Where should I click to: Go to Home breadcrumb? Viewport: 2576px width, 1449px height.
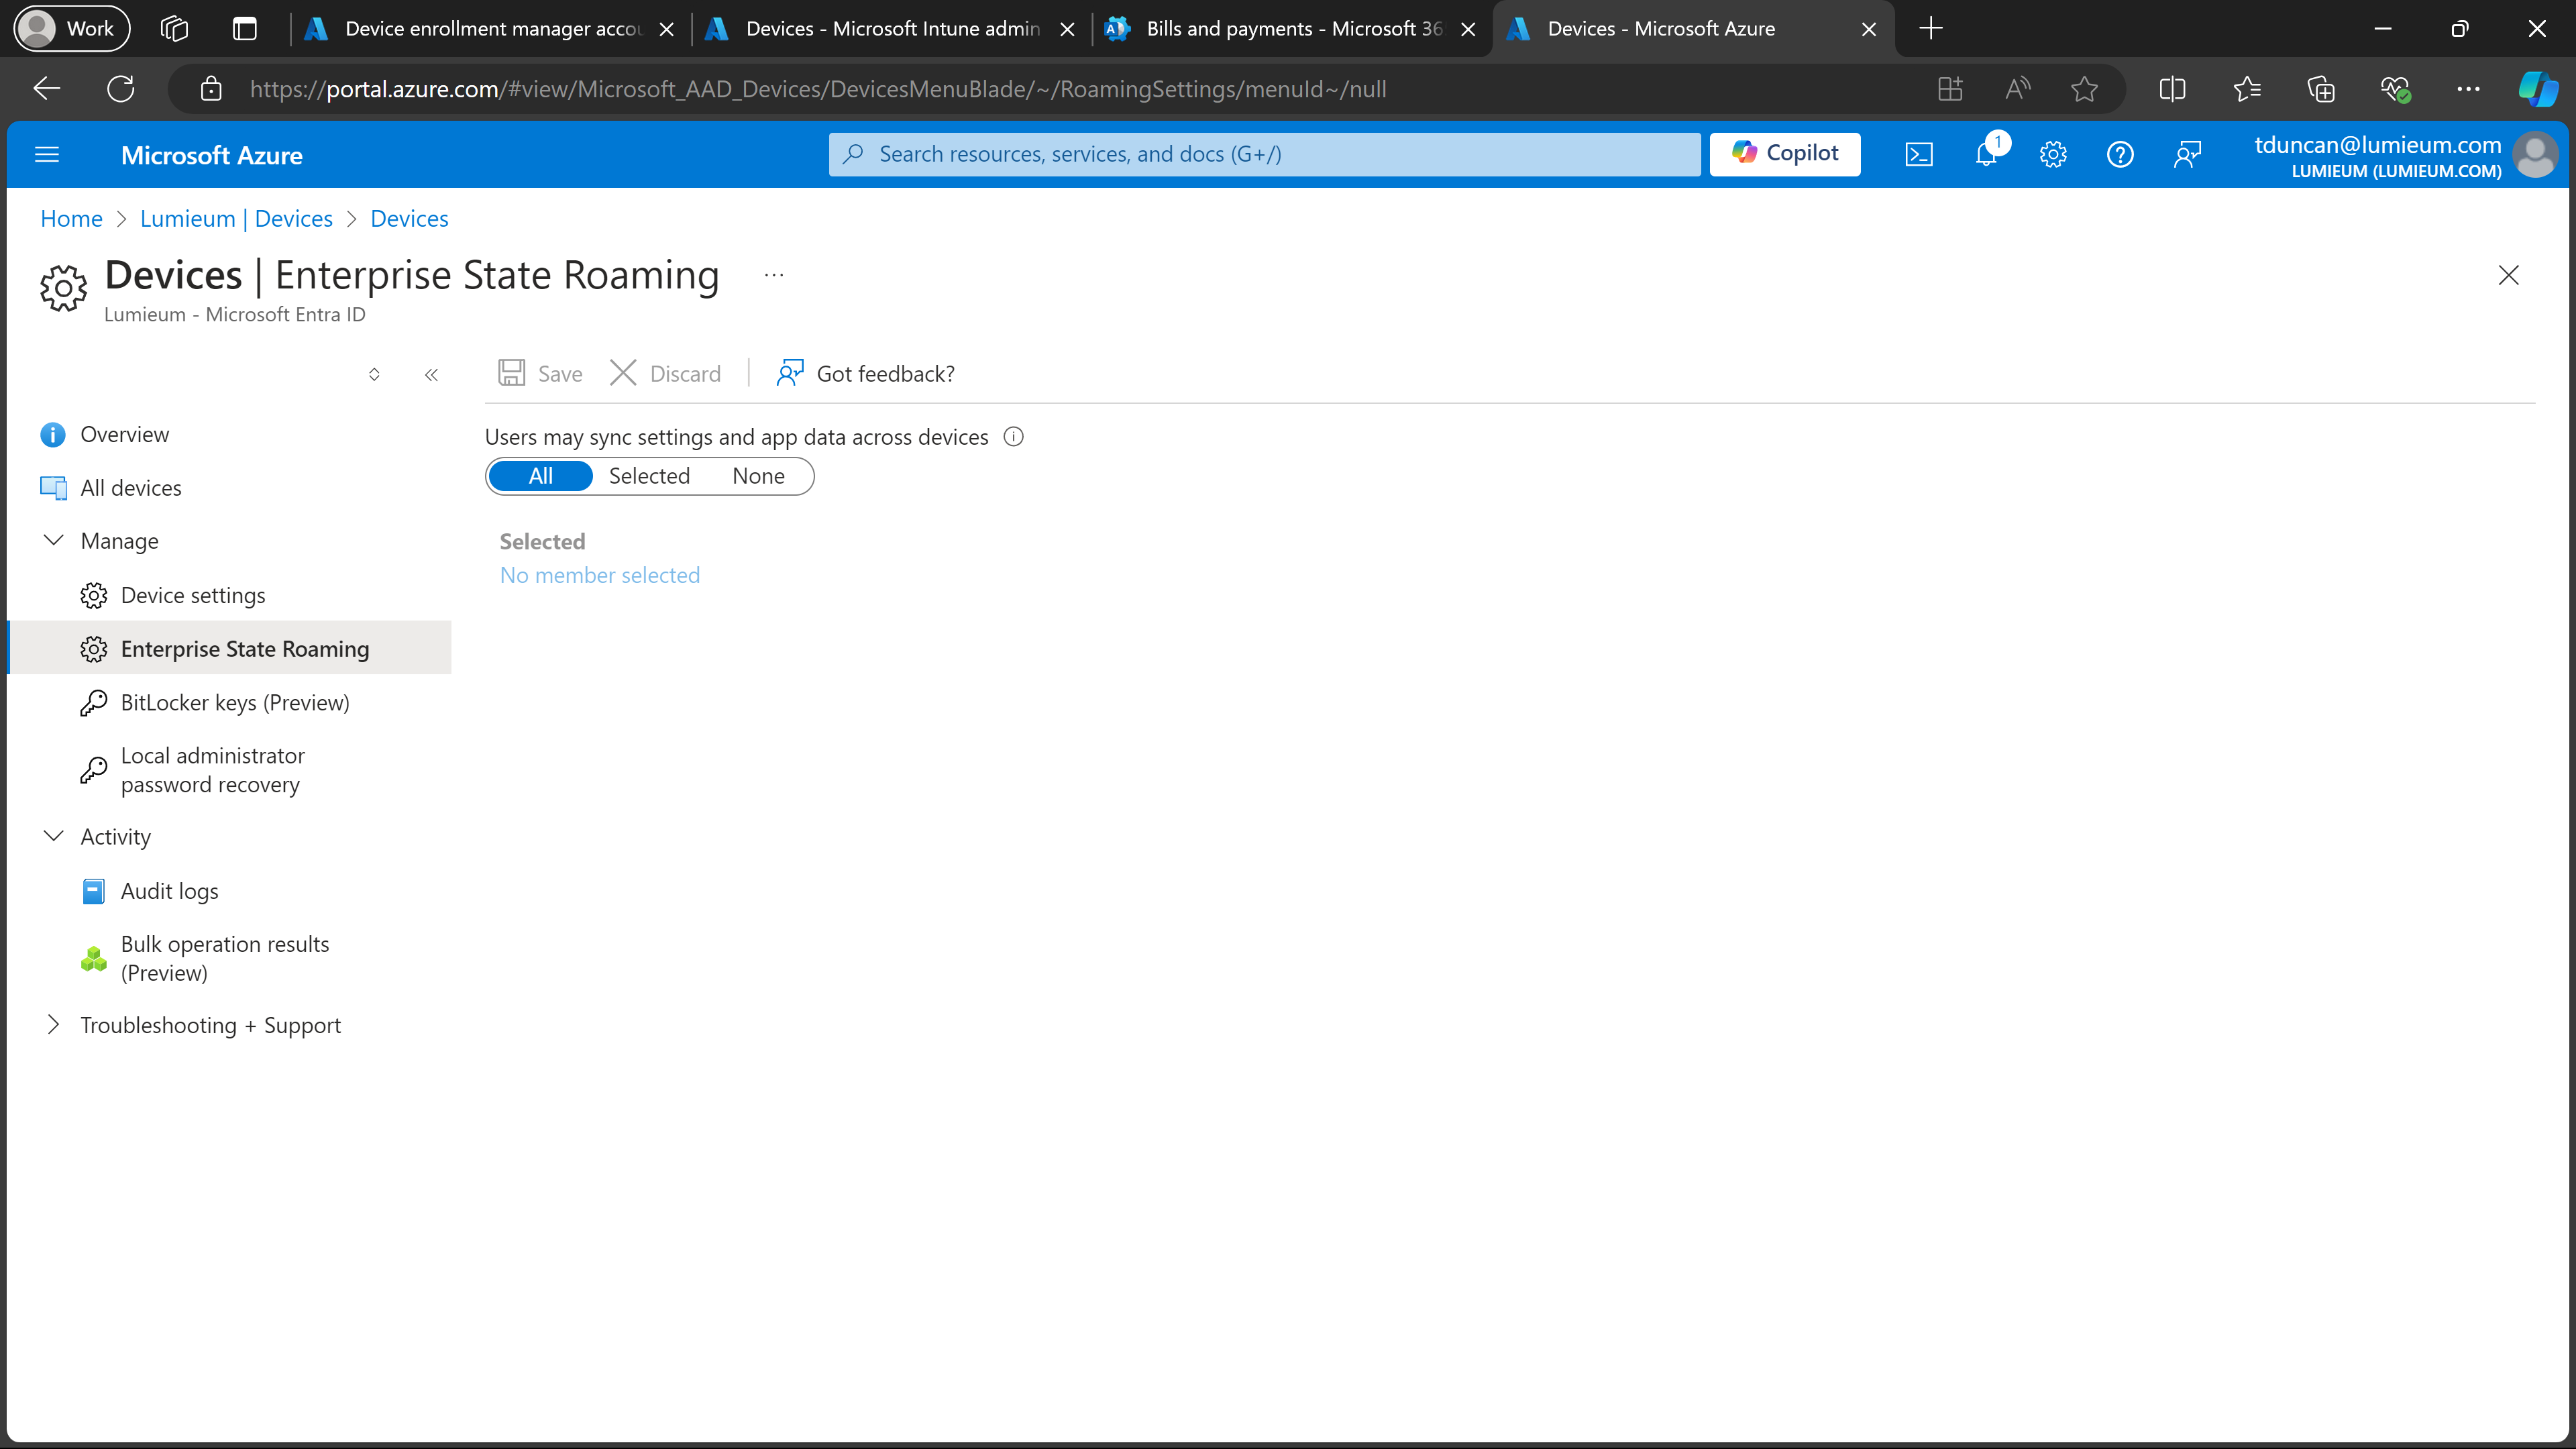[x=71, y=218]
